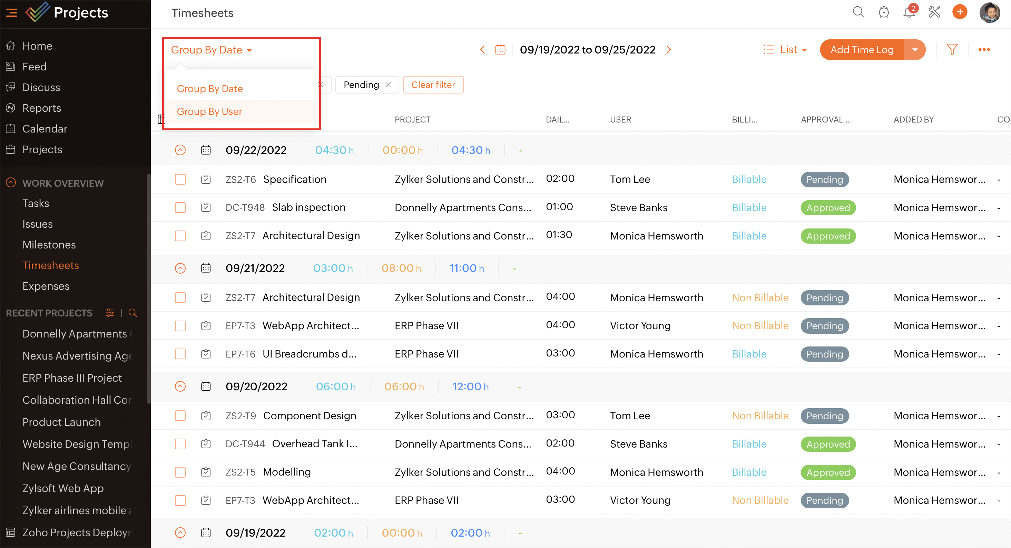Click task icon in Slab inspection row
1011x548 pixels.
pyautogui.click(x=206, y=208)
